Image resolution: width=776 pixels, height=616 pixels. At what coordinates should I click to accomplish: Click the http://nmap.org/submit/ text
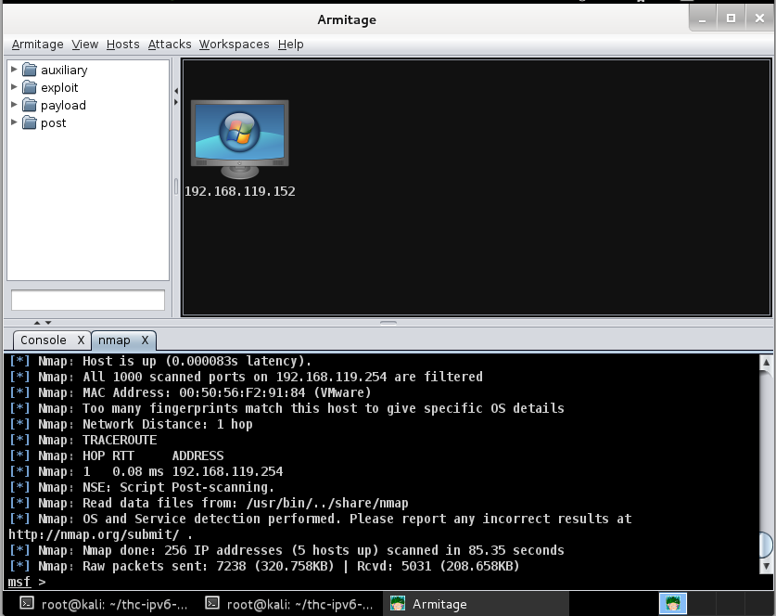[x=94, y=534]
